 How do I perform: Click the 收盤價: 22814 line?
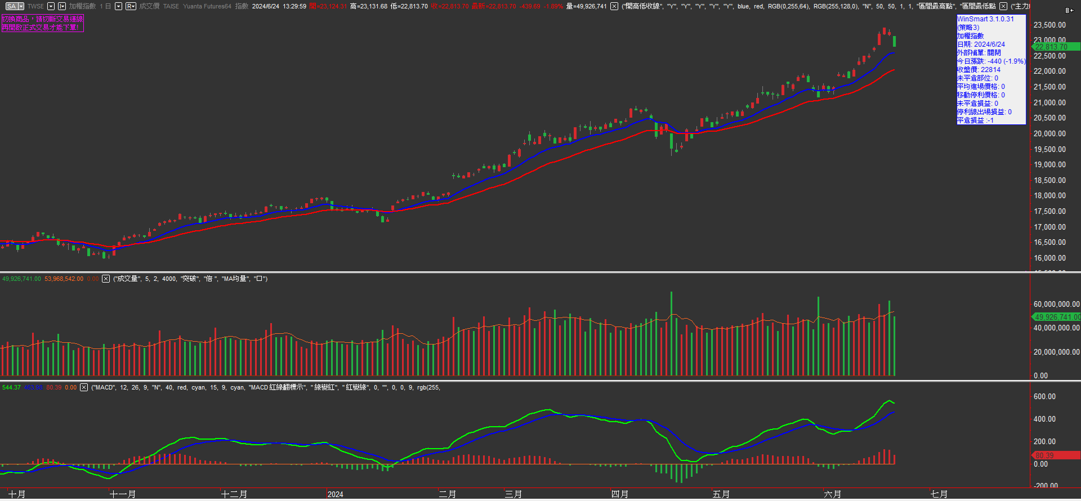(979, 70)
